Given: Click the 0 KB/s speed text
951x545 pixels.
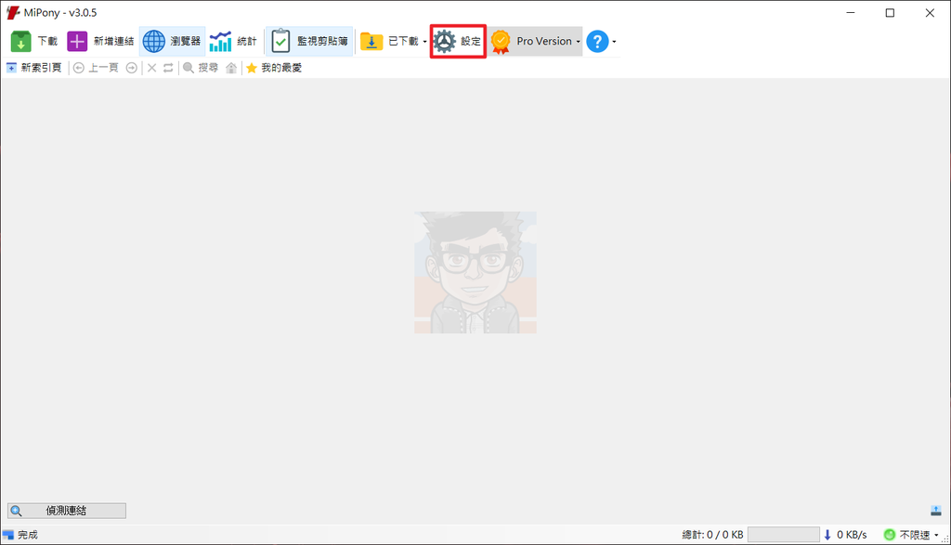Looking at the screenshot, I should click(852, 535).
